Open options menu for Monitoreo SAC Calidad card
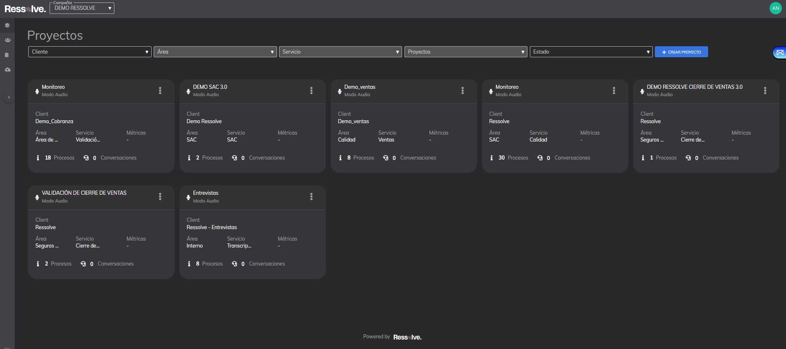The width and height of the screenshot is (786, 349). pos(614,90)
